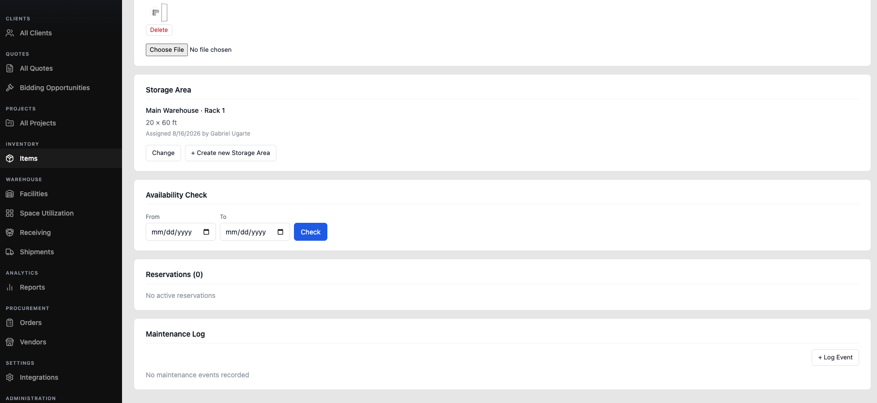Select the All Projects folder icon
Viewport: 877px width, 403px height.
(x=10, y=123)
